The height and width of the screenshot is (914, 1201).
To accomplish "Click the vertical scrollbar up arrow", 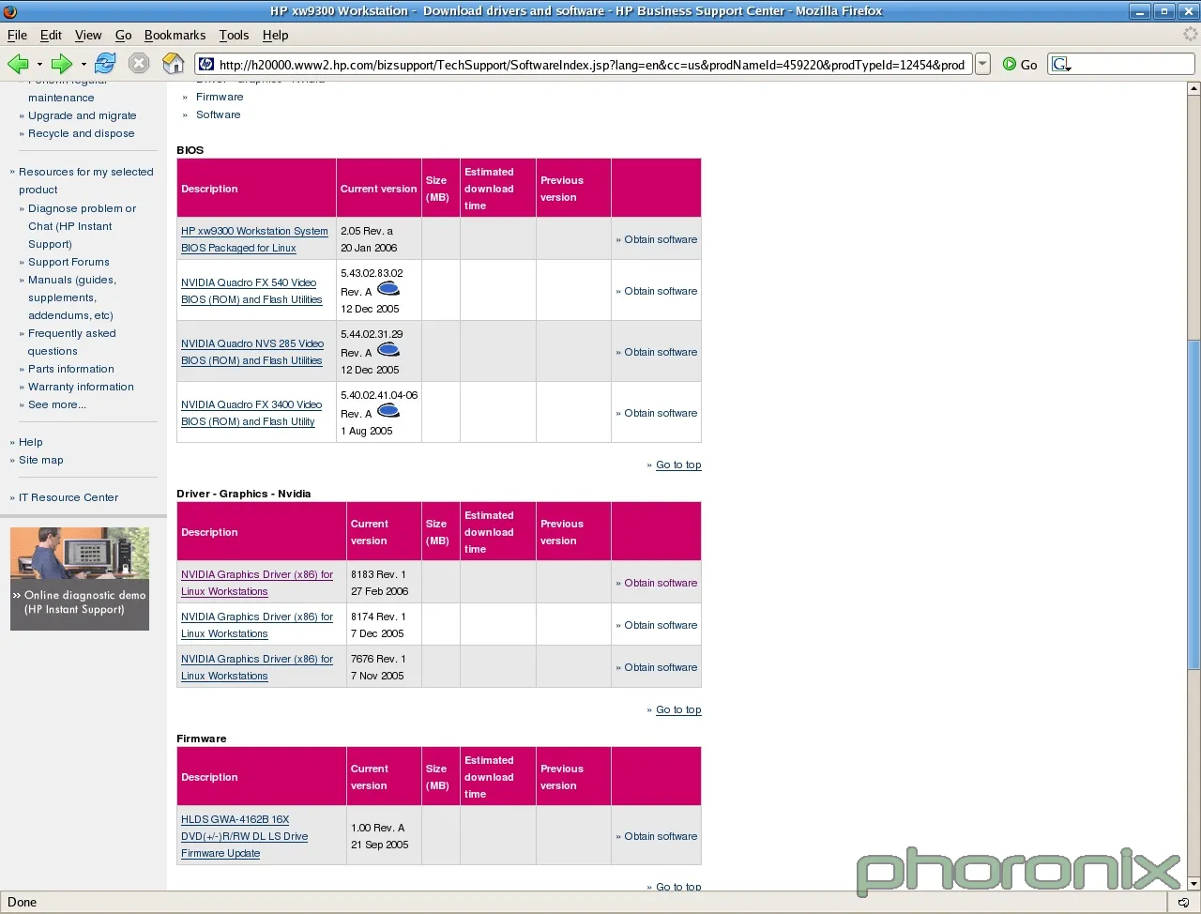I will click(x=1193, y=88).
